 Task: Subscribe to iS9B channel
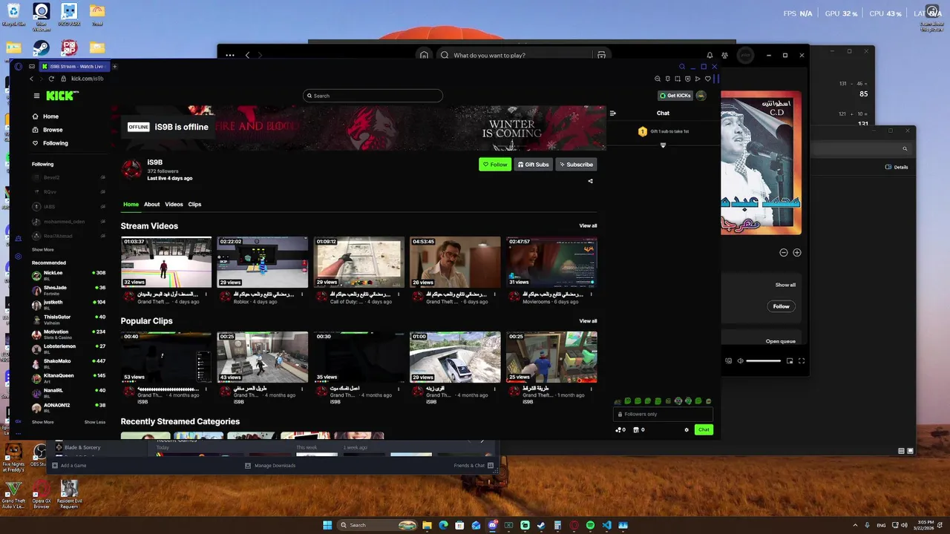click(x=577, y=165)
